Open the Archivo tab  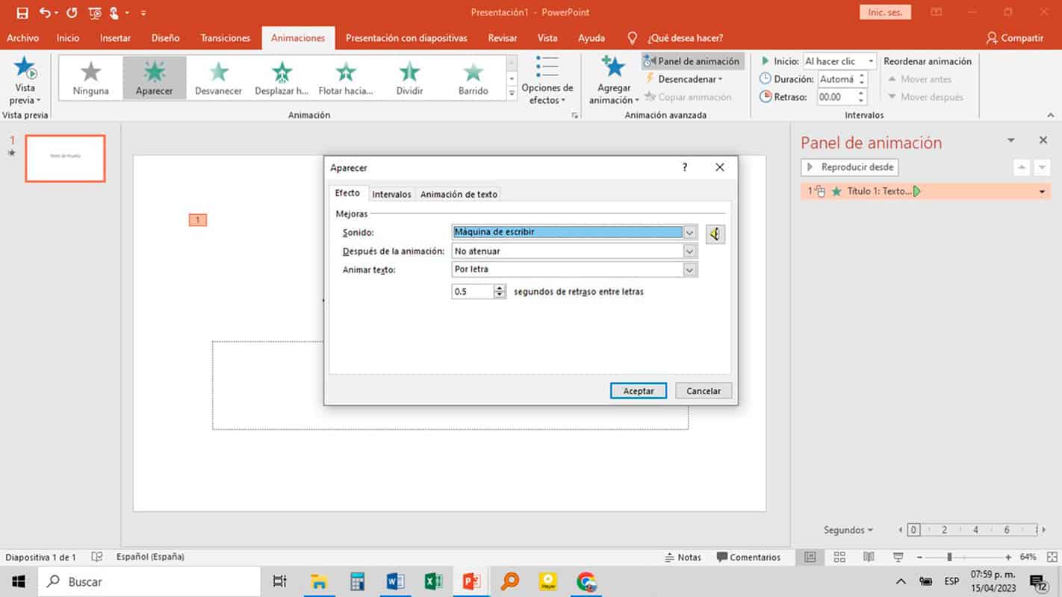22,38
